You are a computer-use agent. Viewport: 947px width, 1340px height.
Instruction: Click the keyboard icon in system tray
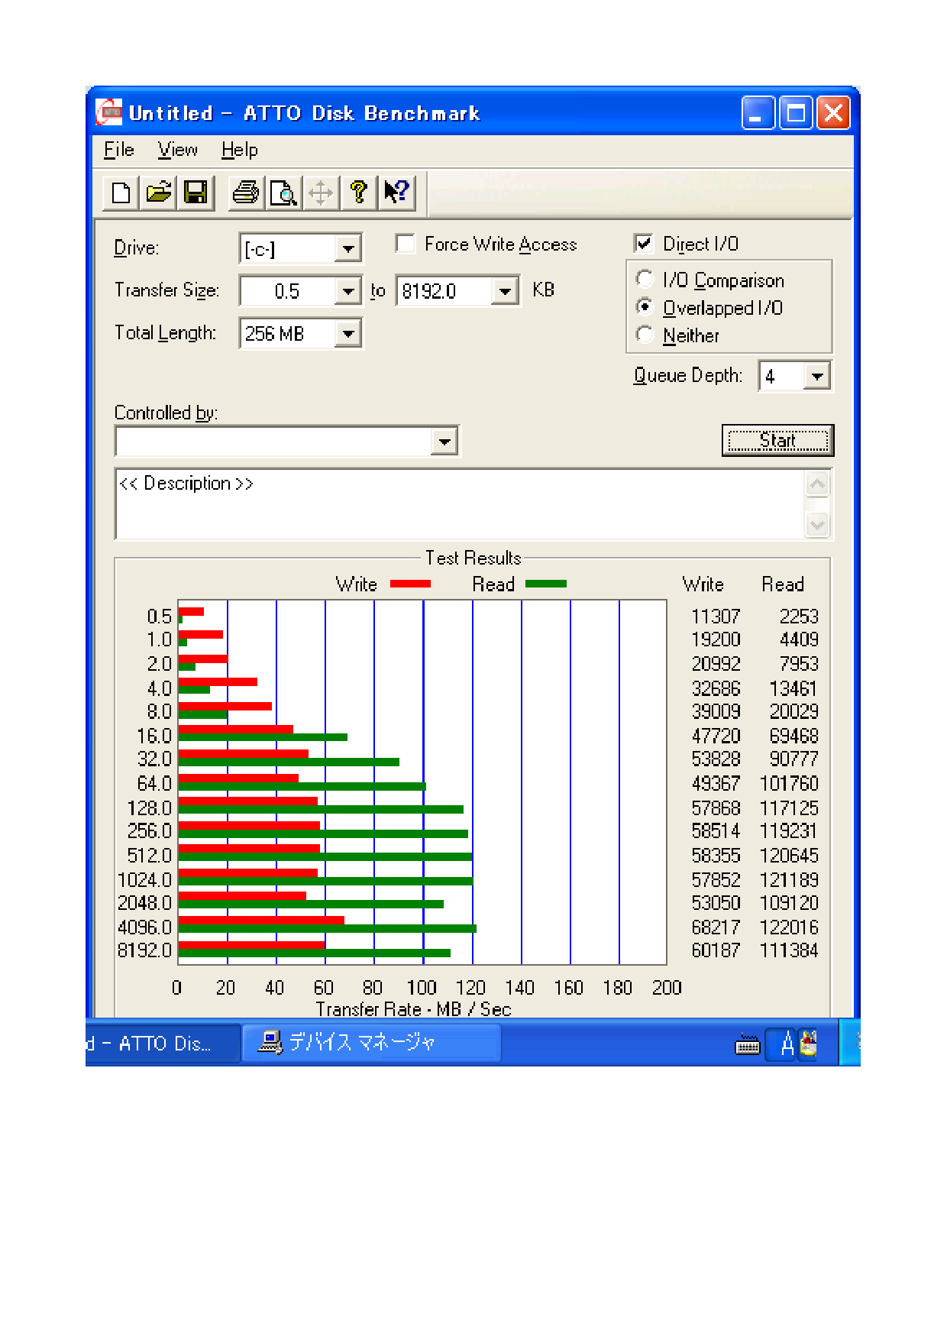747,1044
